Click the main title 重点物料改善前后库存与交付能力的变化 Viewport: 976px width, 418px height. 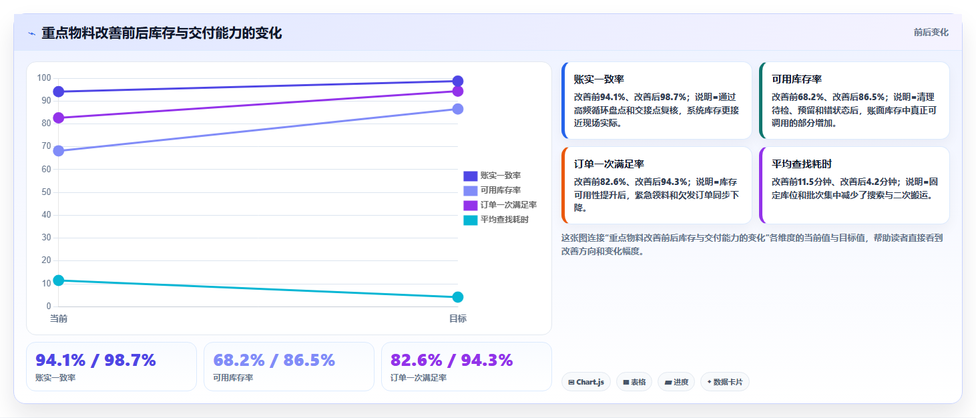point(162,33)
